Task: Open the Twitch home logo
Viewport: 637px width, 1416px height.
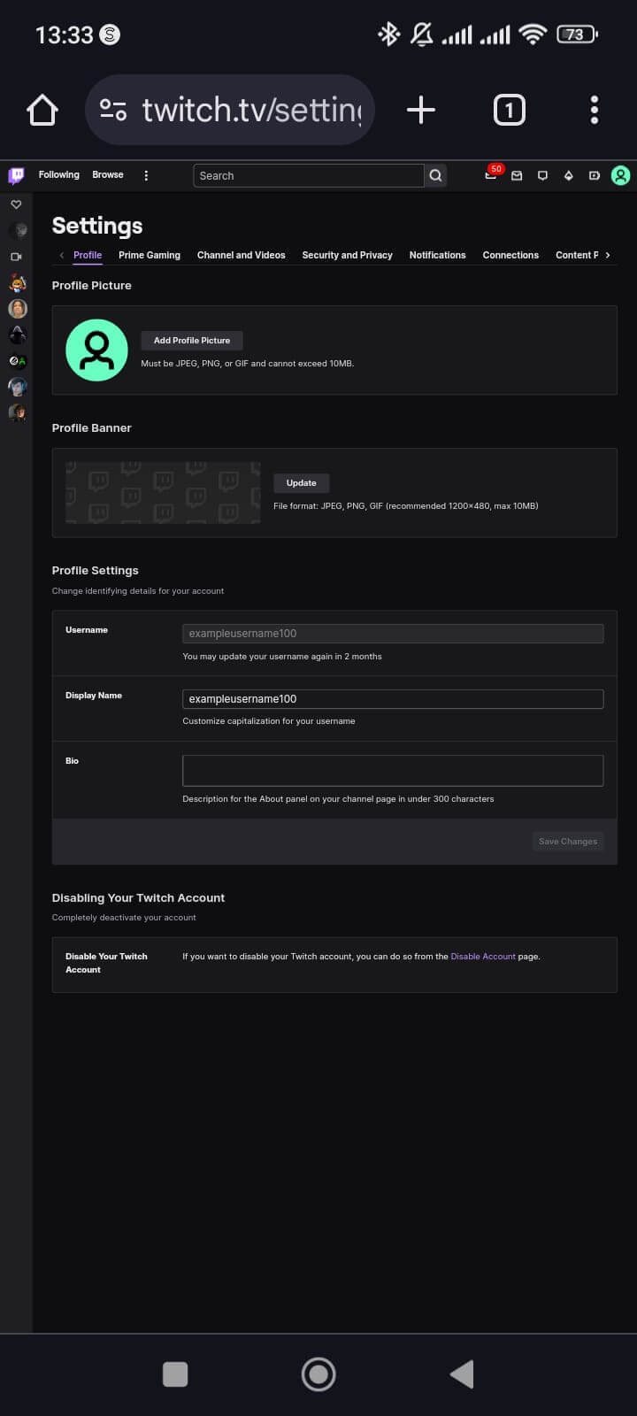Action: (15, 174)
